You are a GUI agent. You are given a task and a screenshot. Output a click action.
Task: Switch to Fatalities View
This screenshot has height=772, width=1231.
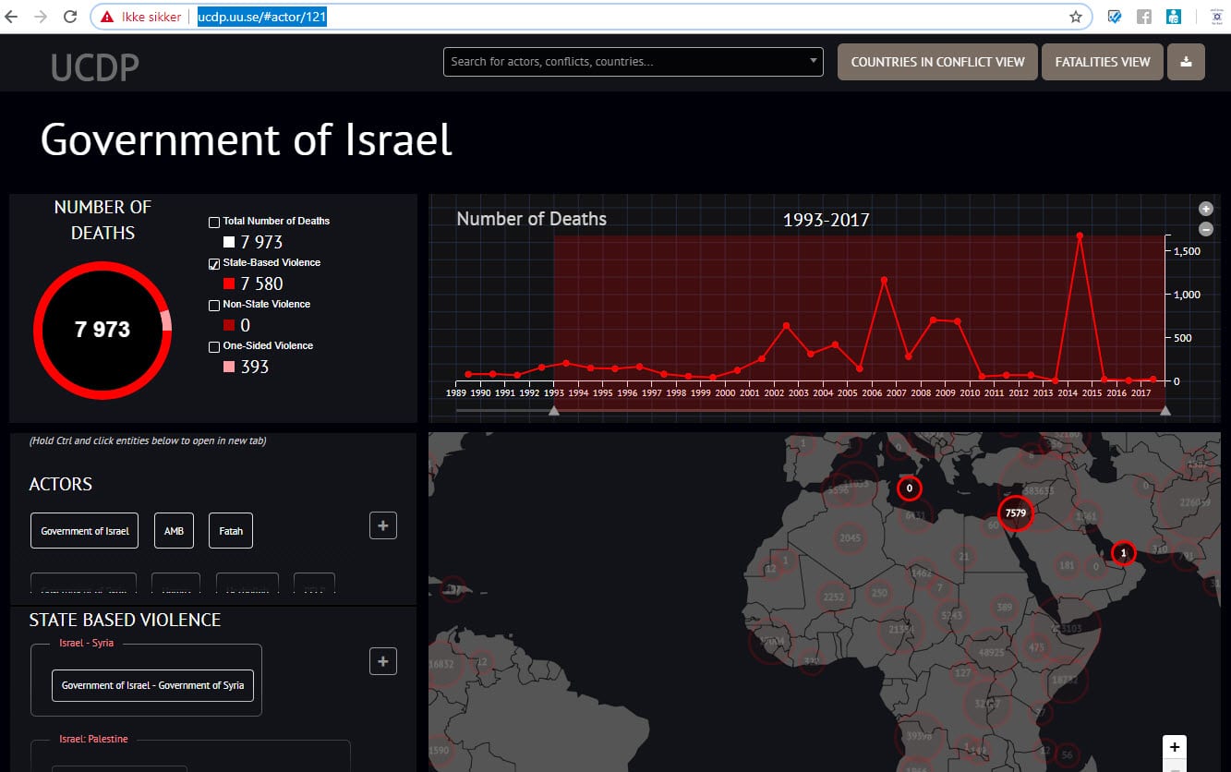(1103, 62)
